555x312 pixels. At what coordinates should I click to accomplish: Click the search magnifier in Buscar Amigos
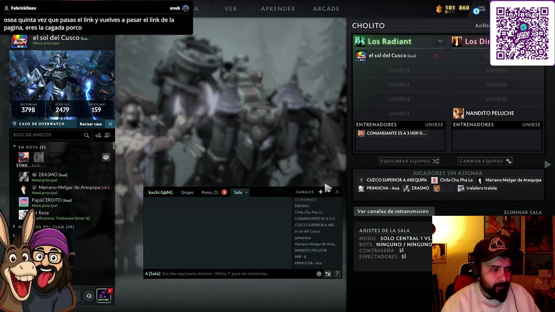pos(86,135)
